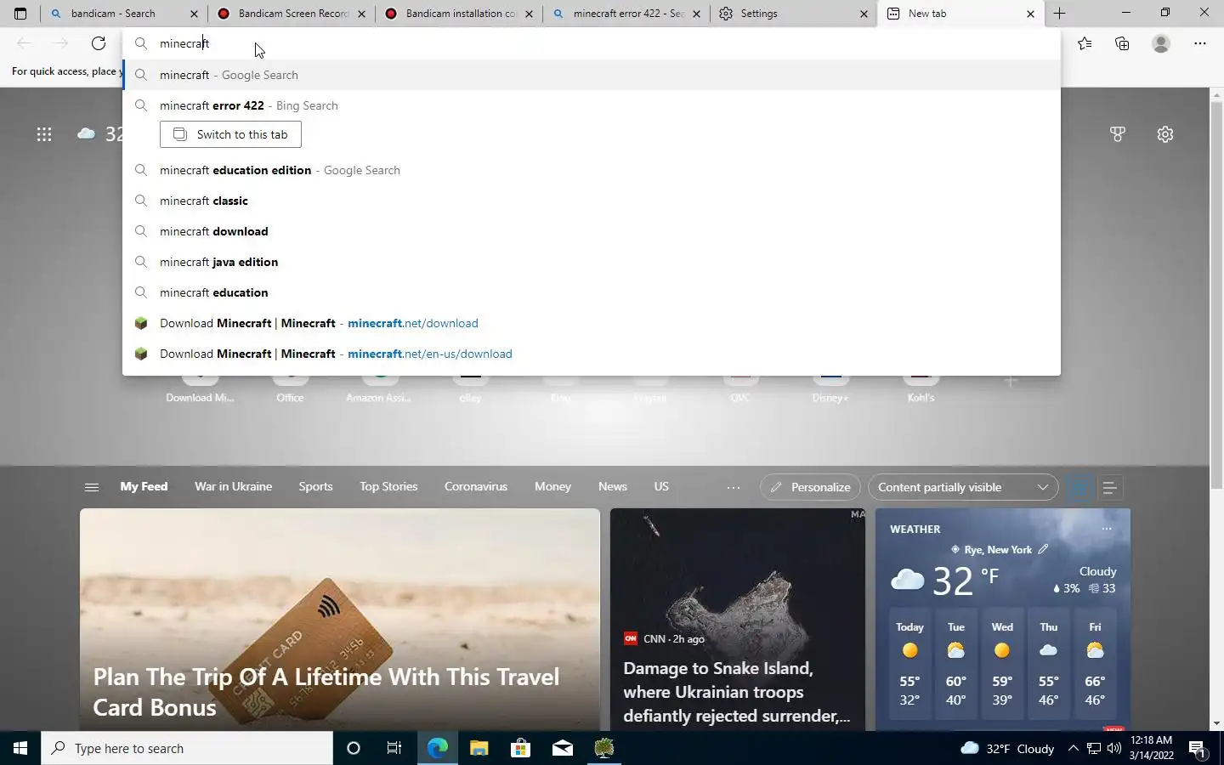Open the travel card bonus article

point(340,620)
